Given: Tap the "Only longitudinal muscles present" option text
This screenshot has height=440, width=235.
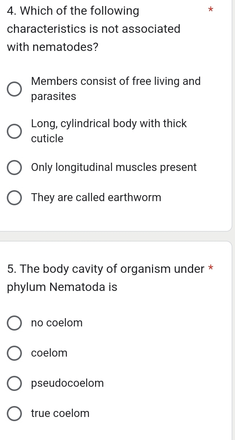Looking at the screenshot, I should click(114, 168).
